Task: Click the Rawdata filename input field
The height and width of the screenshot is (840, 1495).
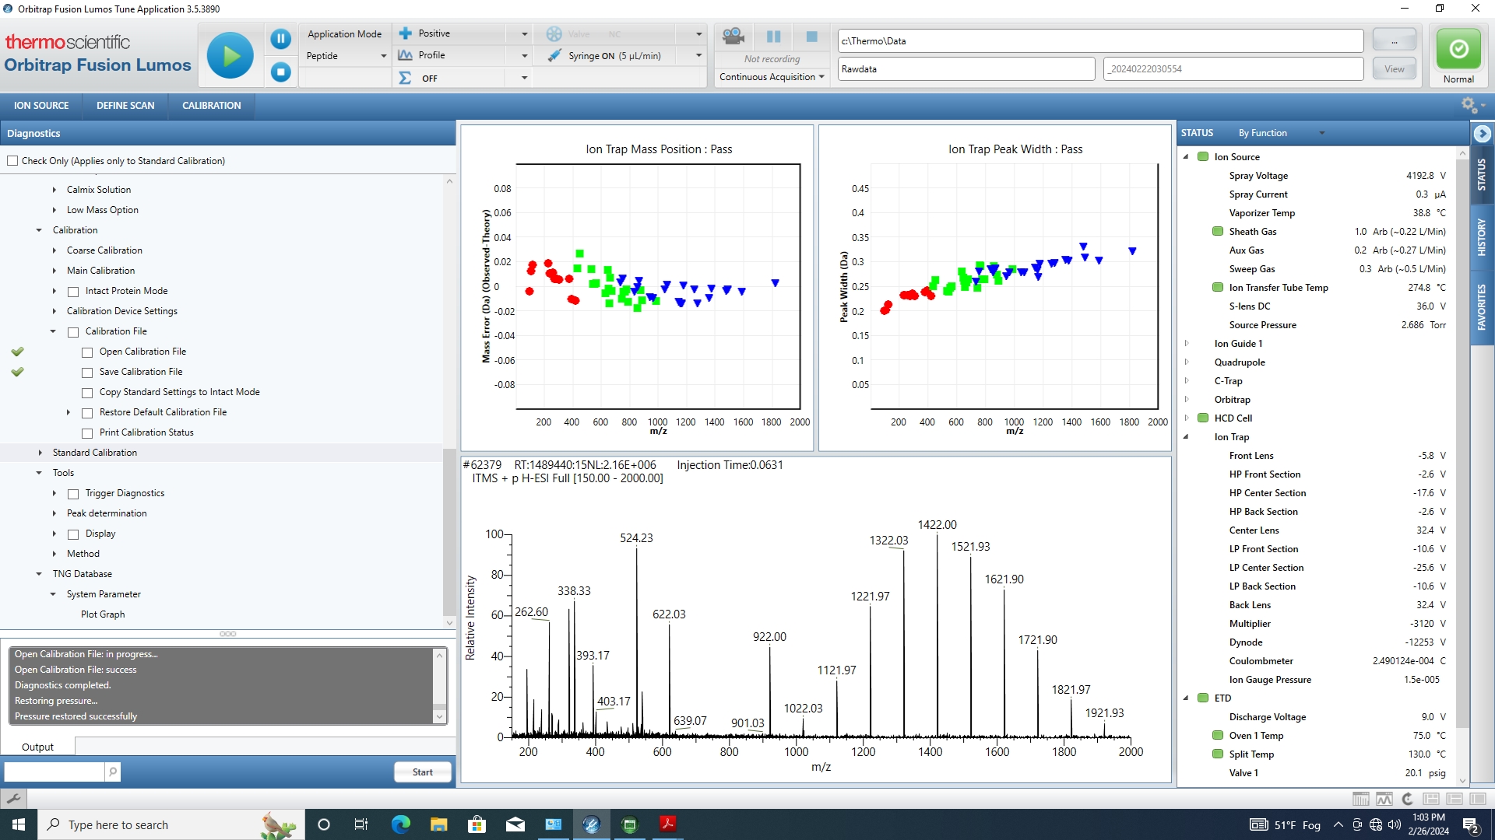Action: 966,68
